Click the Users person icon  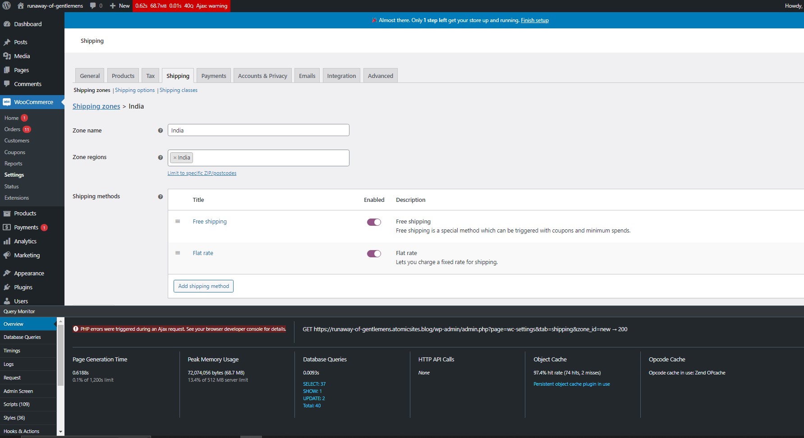point(7,301)
